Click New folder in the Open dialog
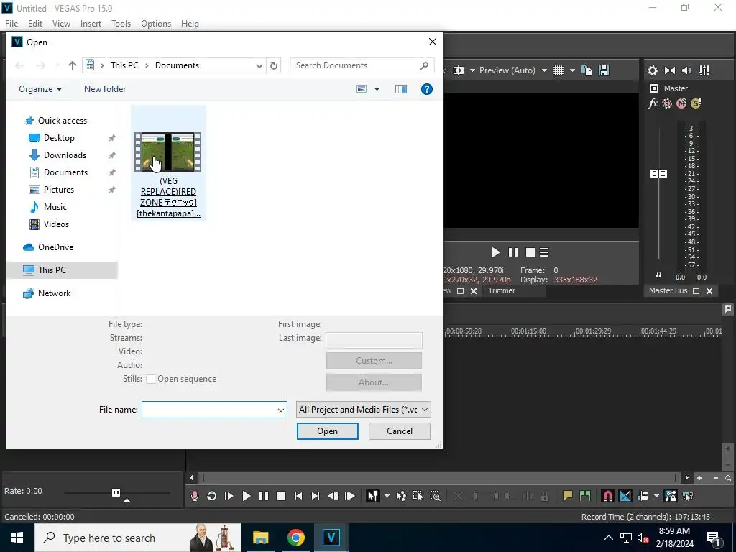The image size is (736, 552). coord(105,89)
